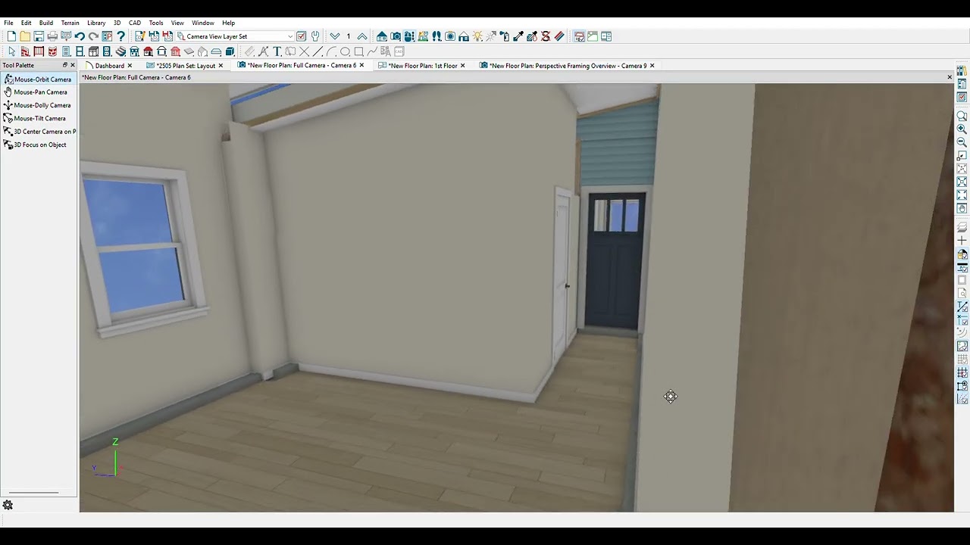Image resolution: width=970 pixels, height=545 pixels.
Task: Switch to the 1st Floor plan tab
Action: 422,66
